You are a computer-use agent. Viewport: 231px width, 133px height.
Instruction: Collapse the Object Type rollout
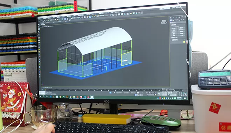pyautogui.click(x=174, y=25)
